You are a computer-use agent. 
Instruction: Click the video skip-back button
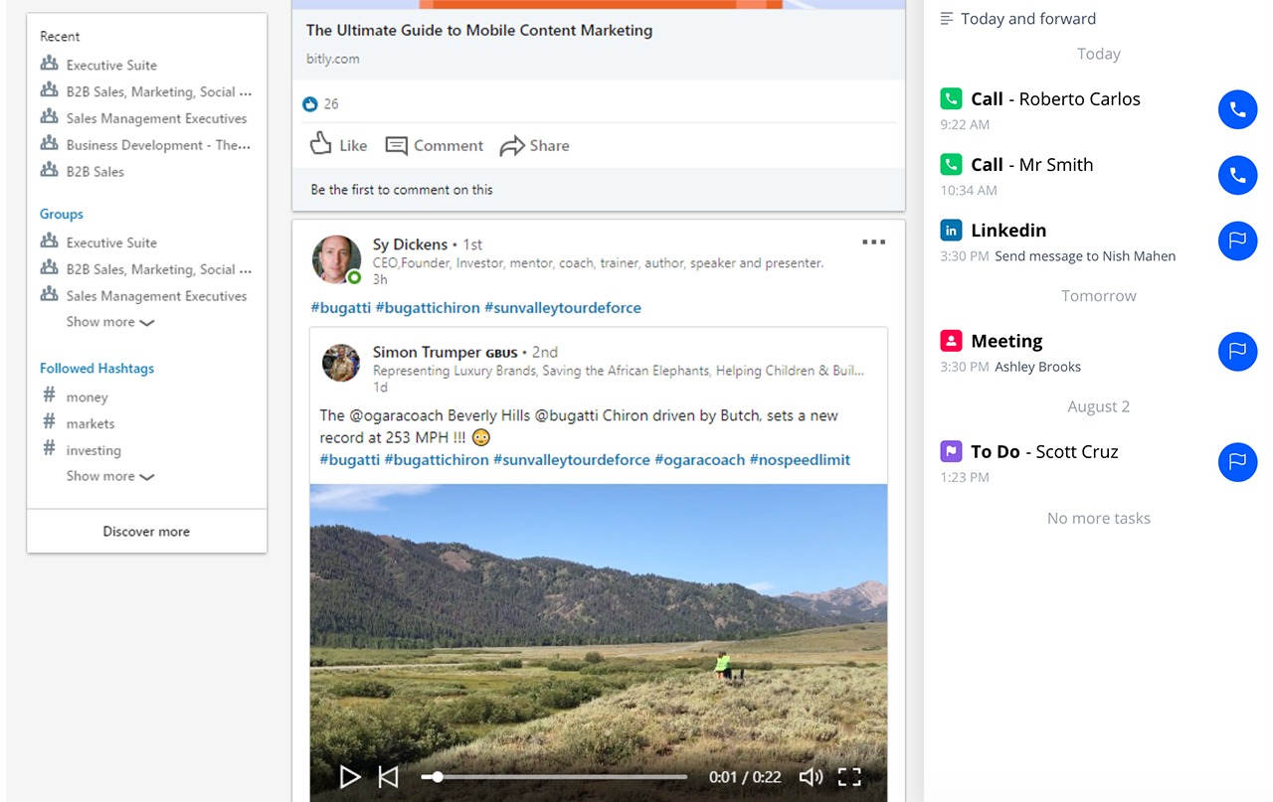[389, 776]
